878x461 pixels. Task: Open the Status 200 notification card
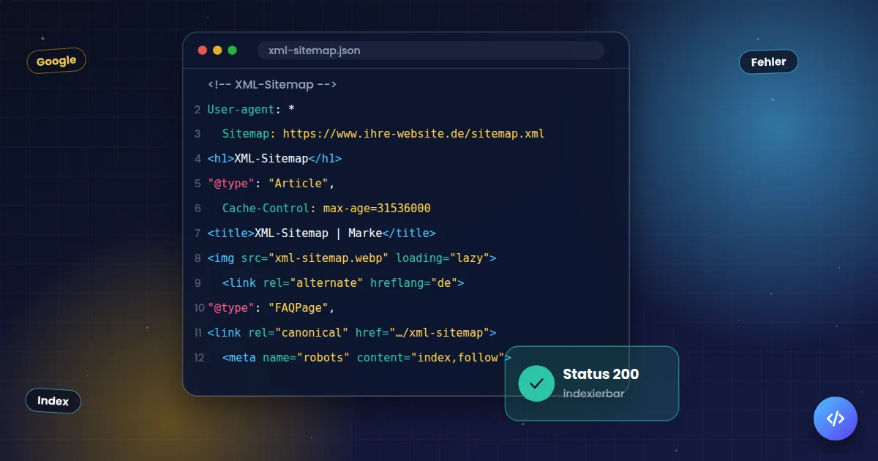pos(592,383)
